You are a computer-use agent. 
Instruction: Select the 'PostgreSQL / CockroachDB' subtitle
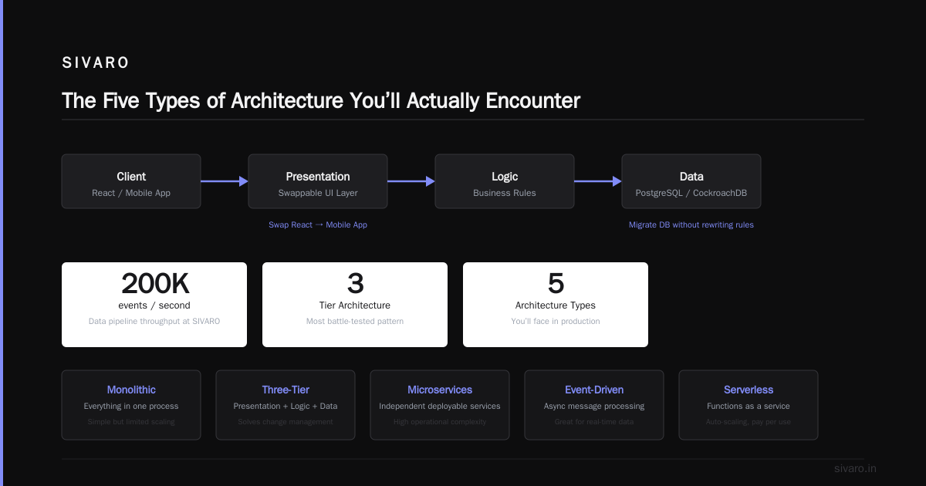click(x=691, y=193)
